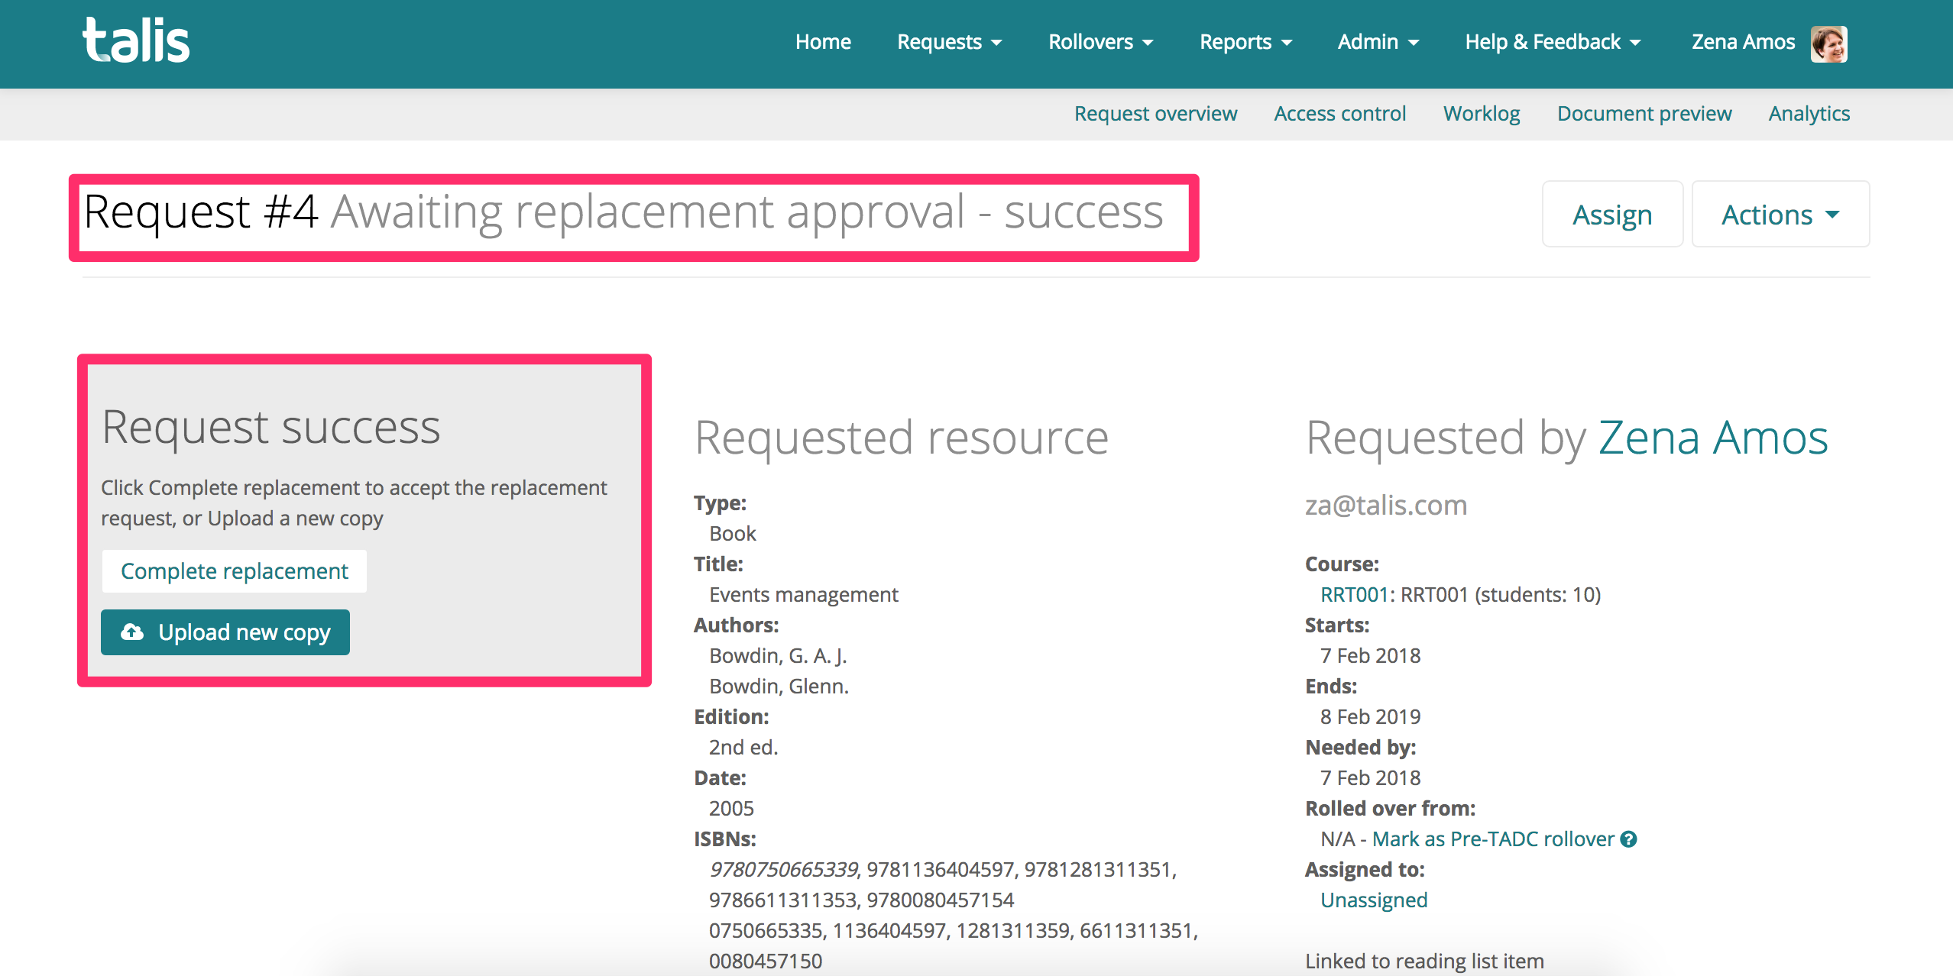
Task: Click the Requested resource heading
Action: click(902, 438)
